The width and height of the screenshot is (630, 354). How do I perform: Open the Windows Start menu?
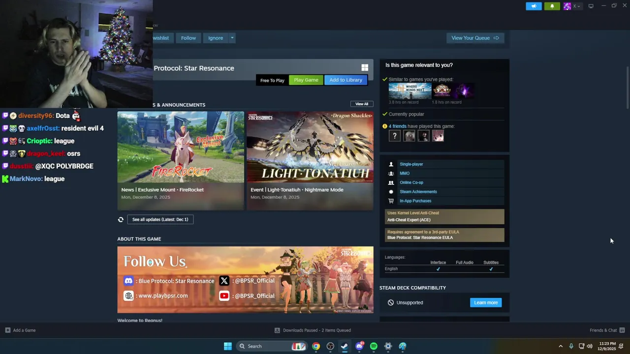(227, 346)
